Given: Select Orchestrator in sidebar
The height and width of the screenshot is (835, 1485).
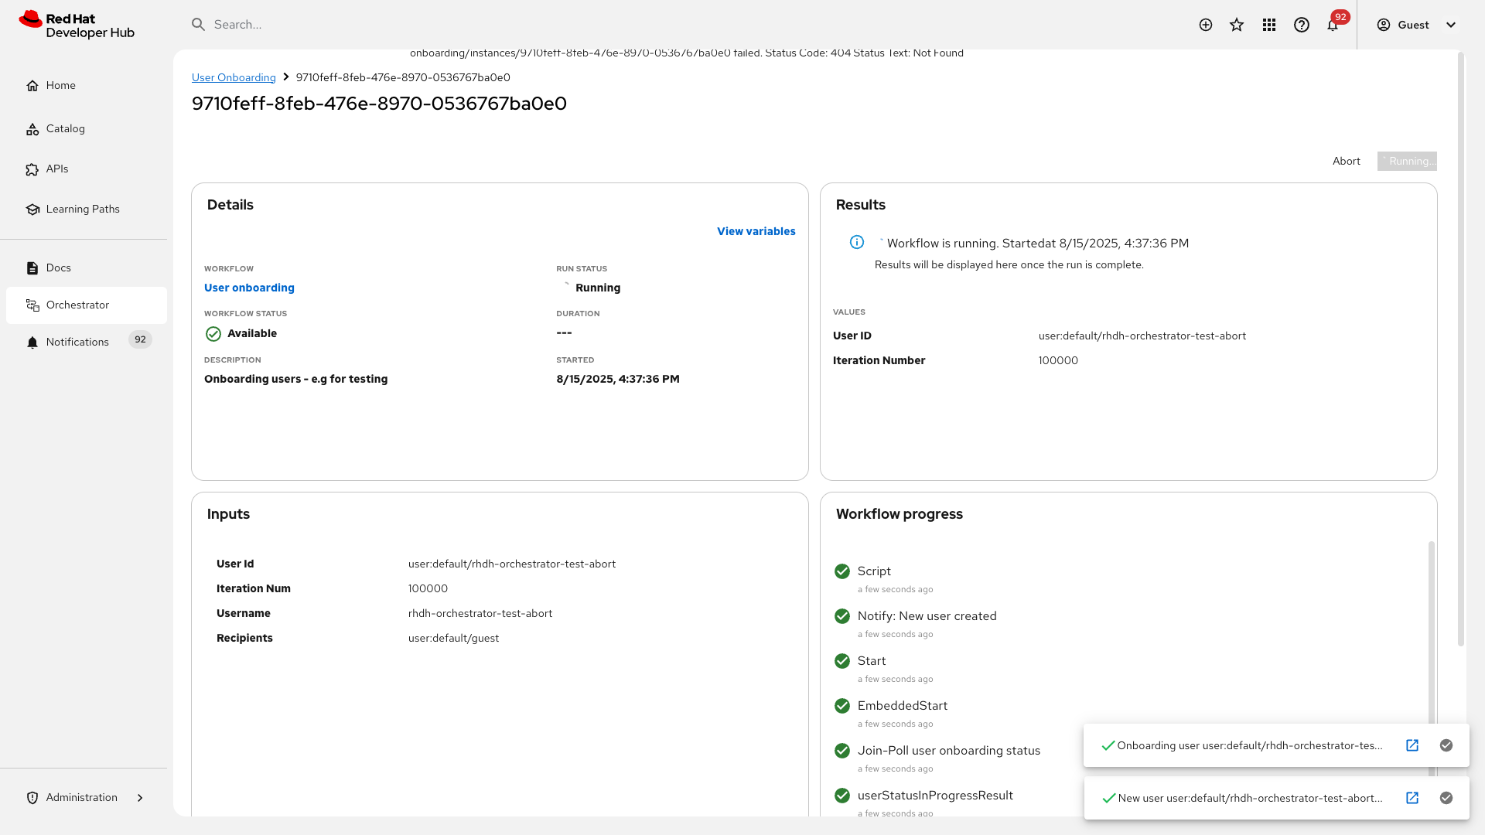Looking at the screenshot, I should coord(77,305).
